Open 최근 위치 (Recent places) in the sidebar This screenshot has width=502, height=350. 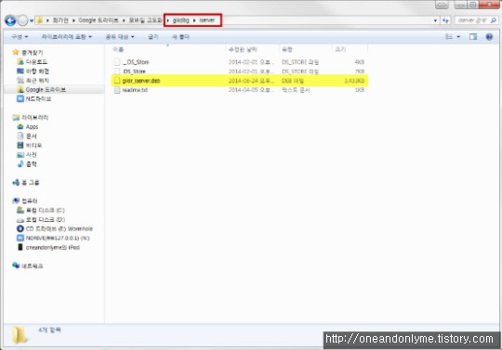click(33, 80)
